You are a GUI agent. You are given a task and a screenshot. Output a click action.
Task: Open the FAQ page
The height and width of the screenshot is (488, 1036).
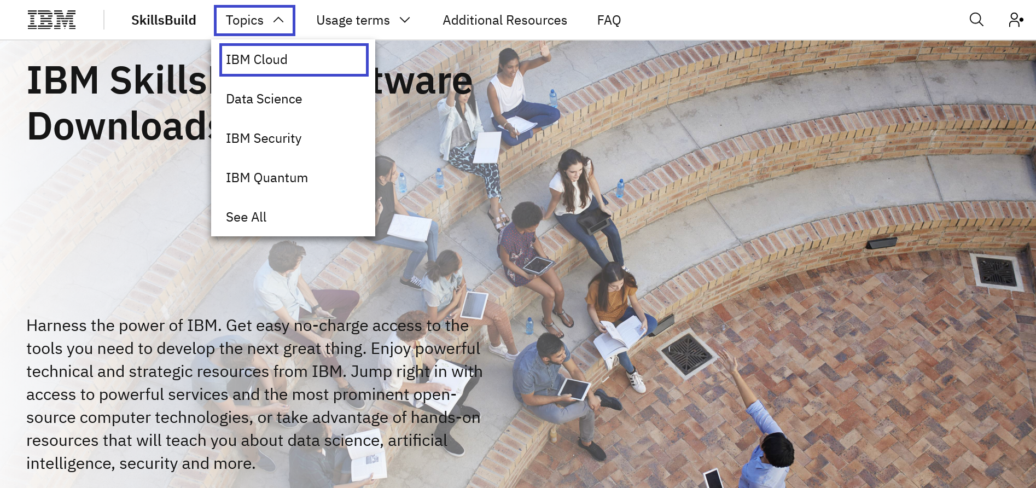(609, 20)
